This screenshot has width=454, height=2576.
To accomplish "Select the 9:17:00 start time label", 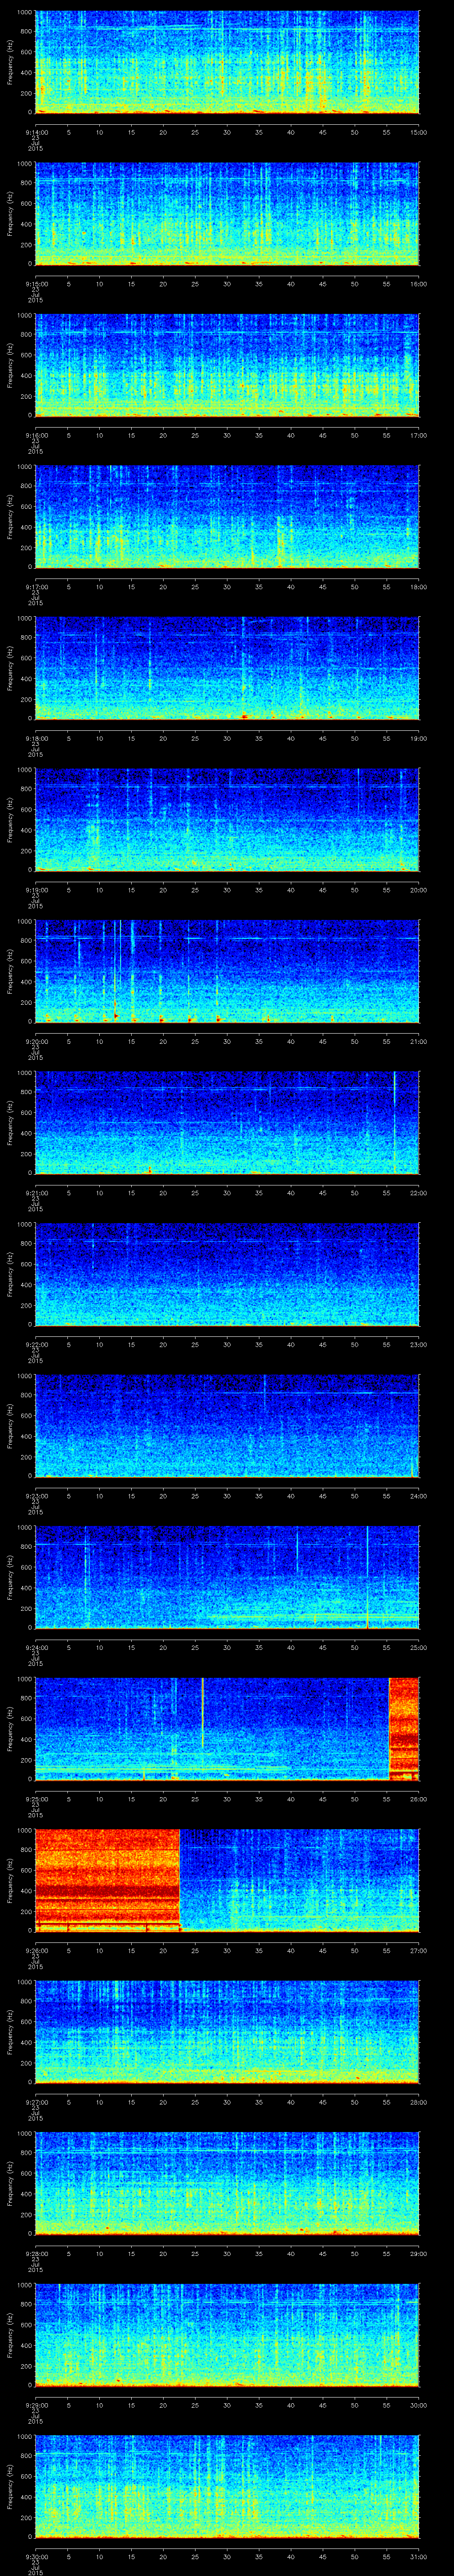I will (x=36, y=587).
